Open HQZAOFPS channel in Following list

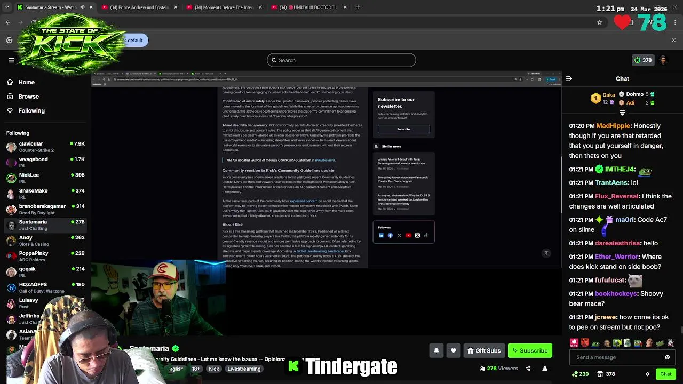click(x=45, y=287)
